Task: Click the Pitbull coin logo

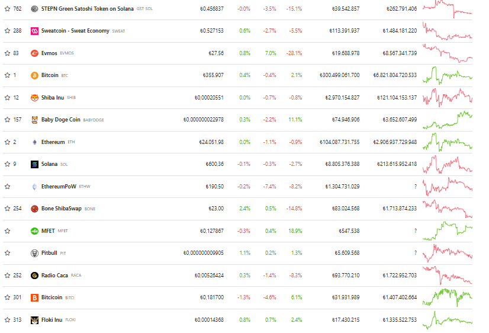Action: [34, 253]
